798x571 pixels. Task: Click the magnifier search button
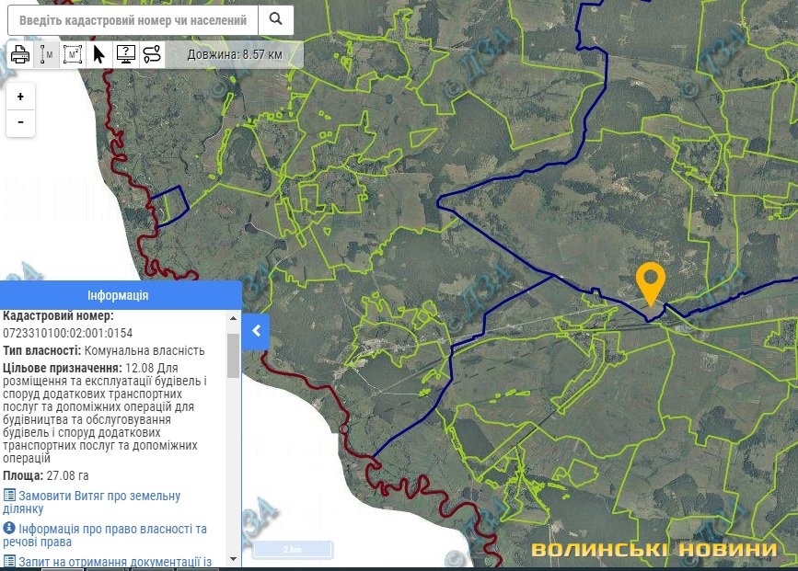[275, 19]
